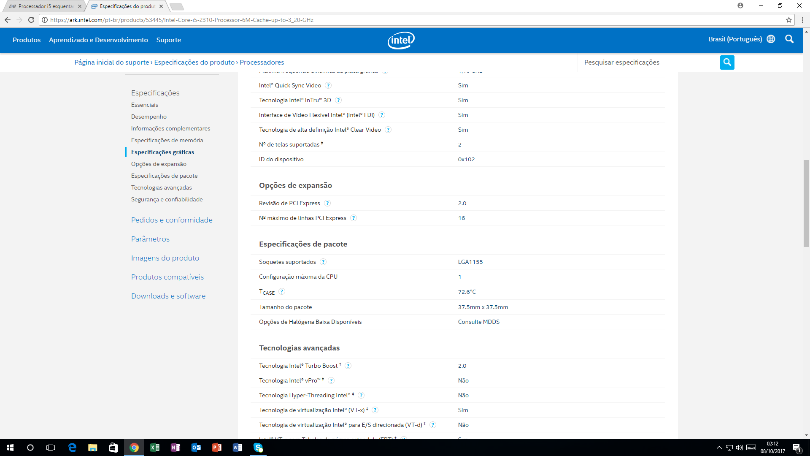Jump to Segurança e confiabilidade in sidebar
The width and height of the screenshot is (810, 456).
[167, 200]
